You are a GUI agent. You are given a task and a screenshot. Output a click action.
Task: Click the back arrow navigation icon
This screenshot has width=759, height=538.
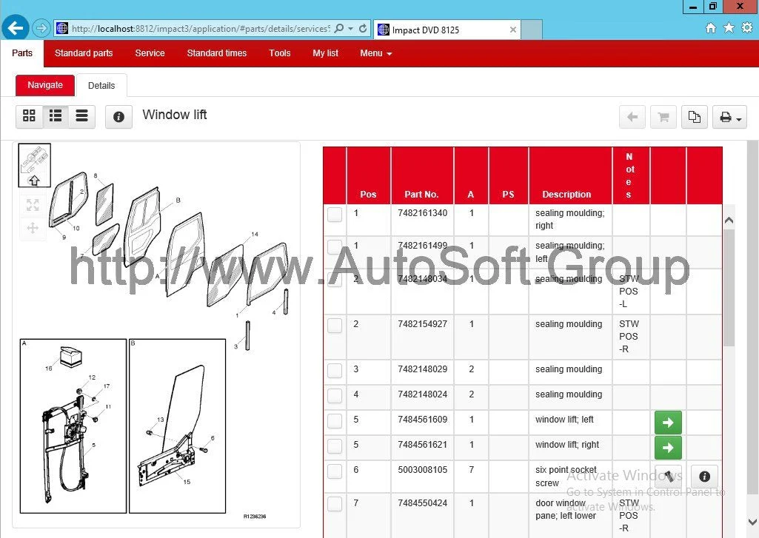(631, 116)
